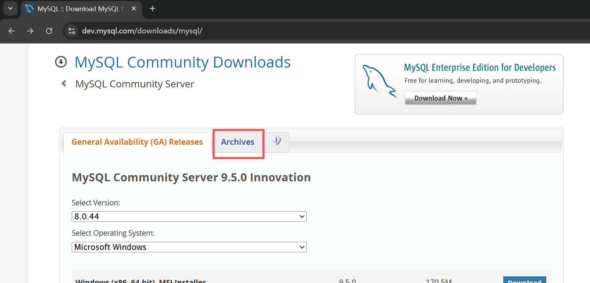Open MySQL Enterprise Edition for Developers link
590x283 pixels.
[480, 68]
